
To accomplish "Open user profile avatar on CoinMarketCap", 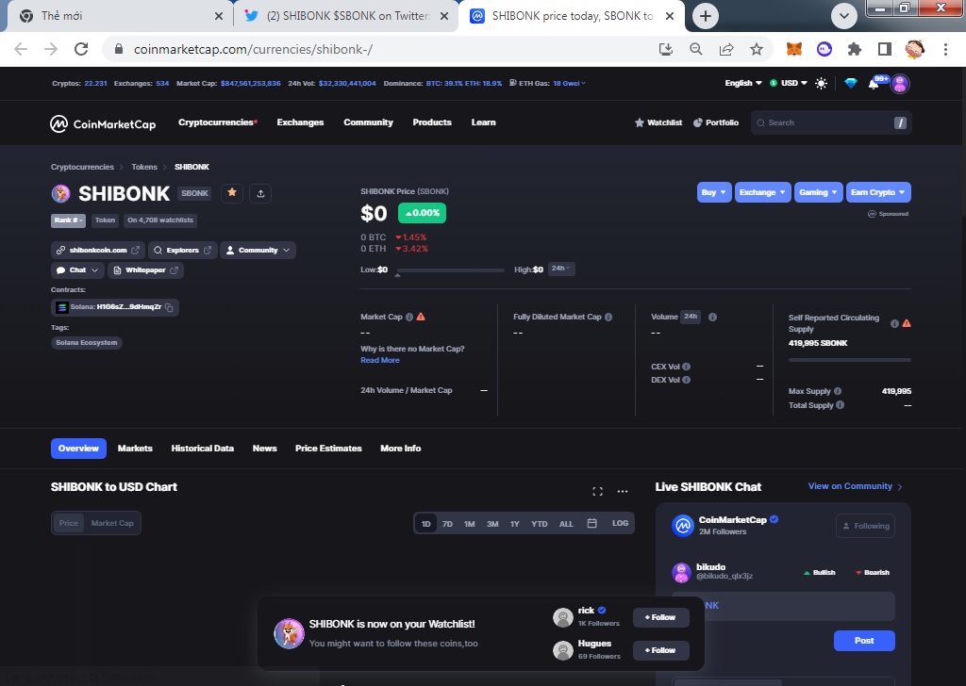I will (900, 83).
